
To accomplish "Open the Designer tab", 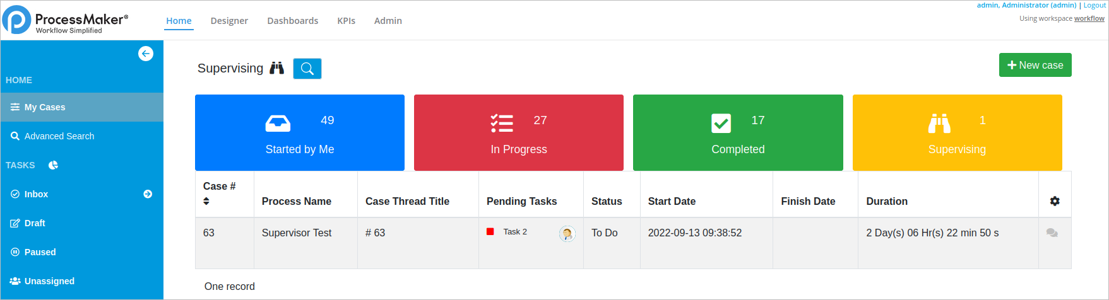I will 229,21.
